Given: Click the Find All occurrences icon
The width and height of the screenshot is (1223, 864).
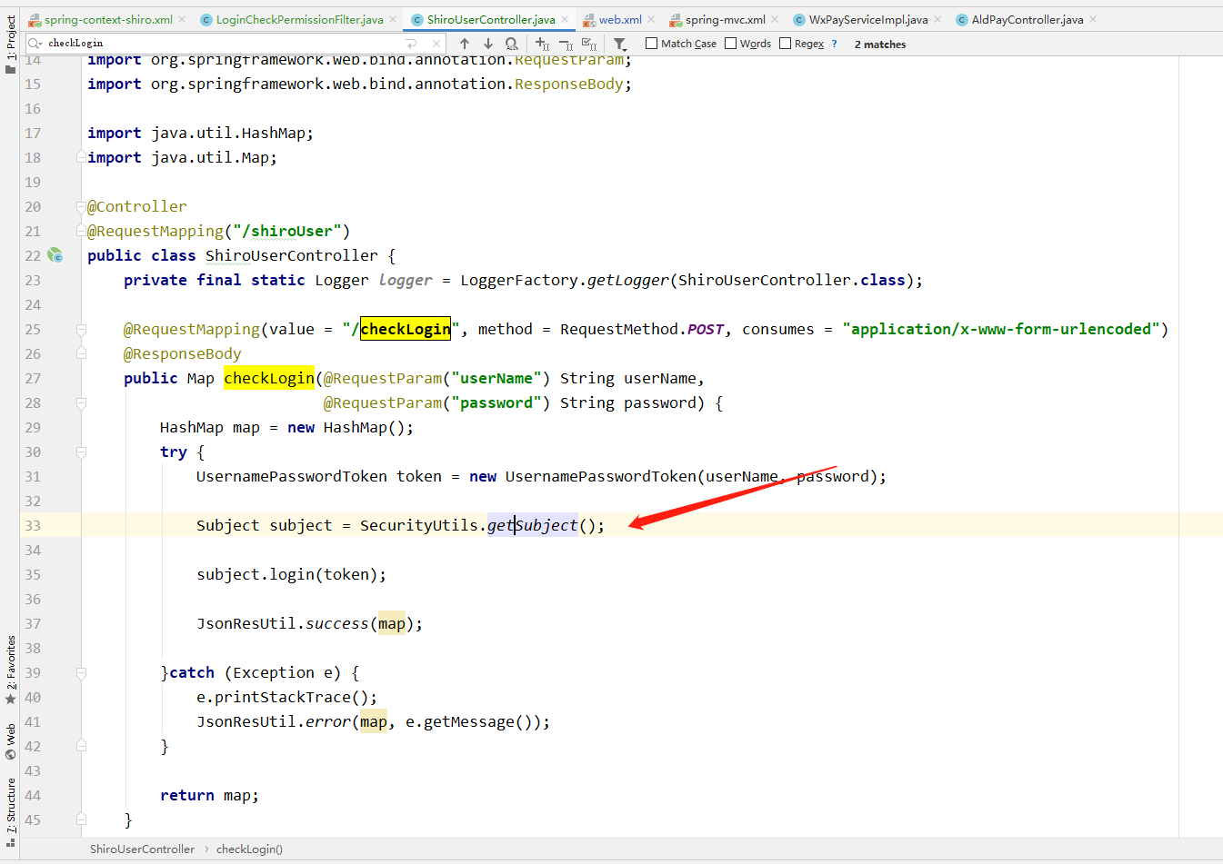Looking at the screenshot, I should tap(512, 44).
